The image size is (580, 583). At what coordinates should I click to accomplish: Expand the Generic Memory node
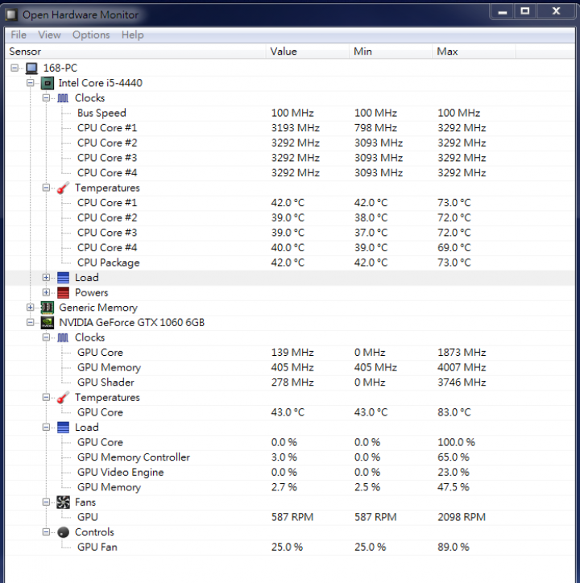(31, 308)
